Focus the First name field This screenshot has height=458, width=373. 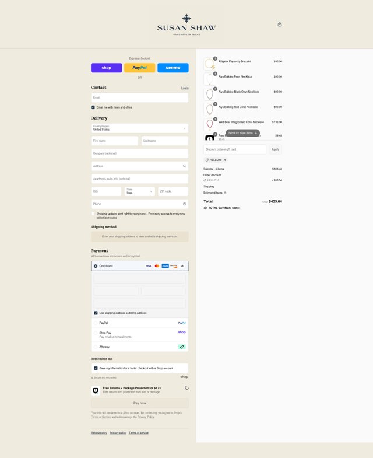tap(114, 141)
